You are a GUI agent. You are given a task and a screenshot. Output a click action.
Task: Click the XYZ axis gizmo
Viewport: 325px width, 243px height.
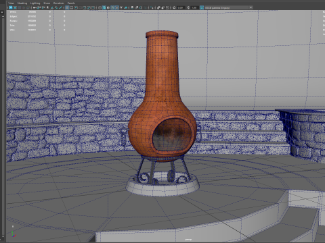[x=14, y=234]
